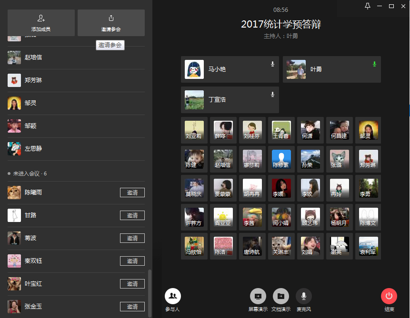Open the 参与人 participants panel icon
Viewport: 410px width, 318px height.
pos(172,296)
